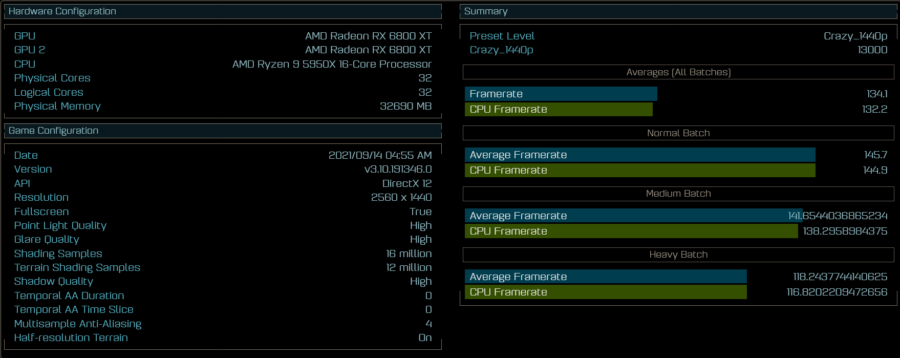900x358 pixels.
Task: Select the Averages (All Batches) section title
Action: (678, 72)
